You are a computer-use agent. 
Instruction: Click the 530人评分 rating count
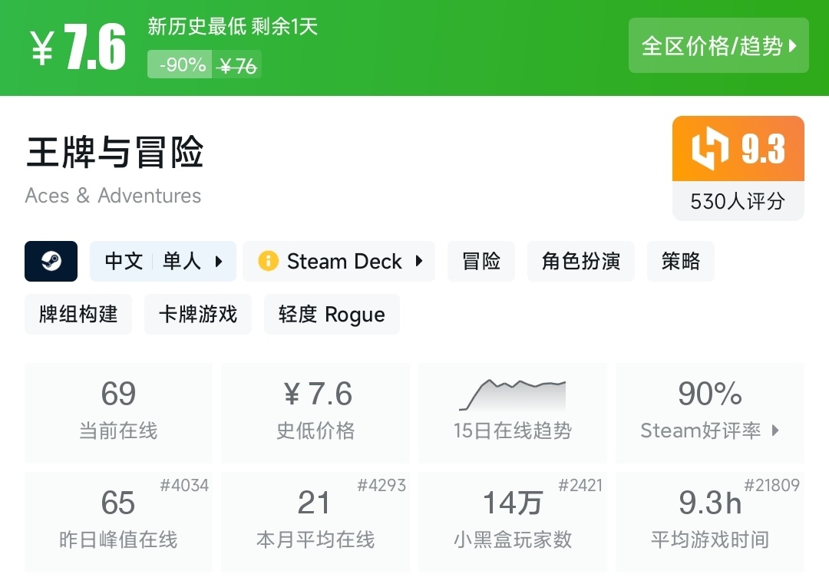click(738, 201)
